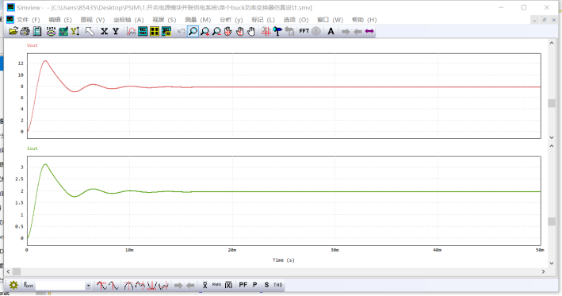Screen dimensions: 562x296
Task: Click the Iout plot vertical scrollbar thumb
Action: [552, 221]
